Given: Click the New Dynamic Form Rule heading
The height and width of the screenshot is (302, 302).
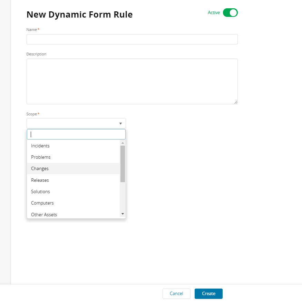Looking at the screenshot, I should click(79, 14).
